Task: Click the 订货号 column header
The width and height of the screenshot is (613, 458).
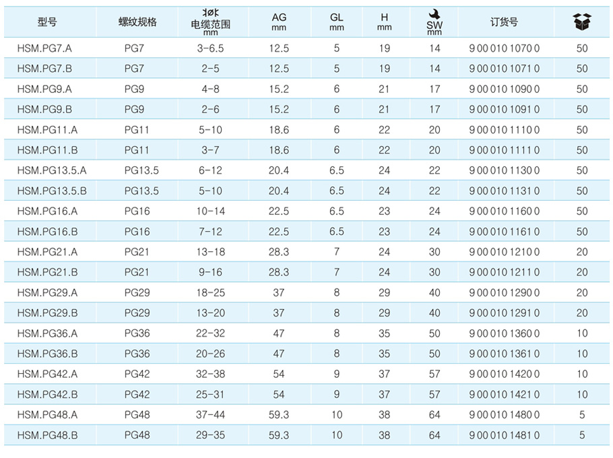Action: [x=505, y=22]
